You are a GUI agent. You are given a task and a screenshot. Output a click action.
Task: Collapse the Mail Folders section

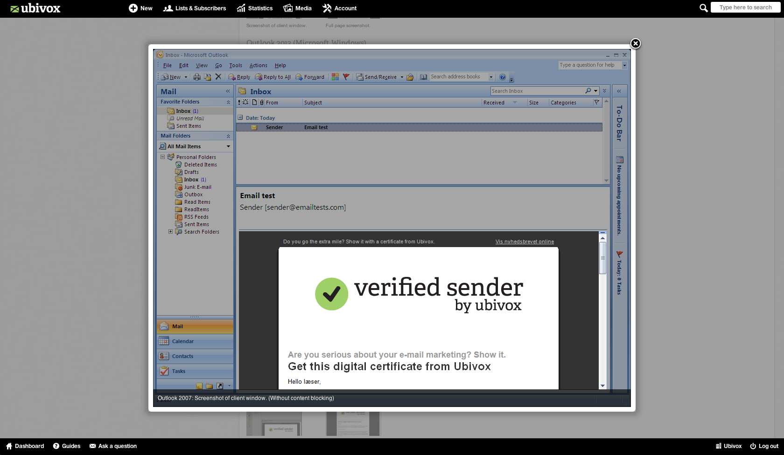228,136
